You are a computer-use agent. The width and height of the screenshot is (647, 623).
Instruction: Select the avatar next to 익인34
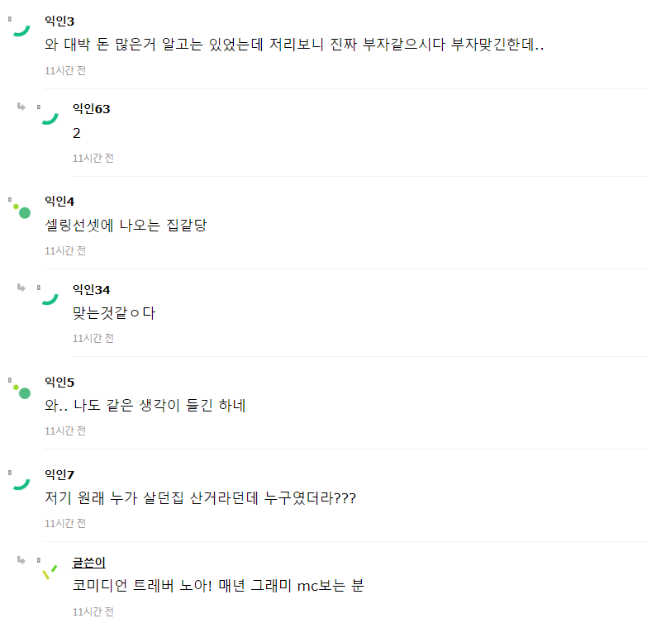click(x=50, y=297)
